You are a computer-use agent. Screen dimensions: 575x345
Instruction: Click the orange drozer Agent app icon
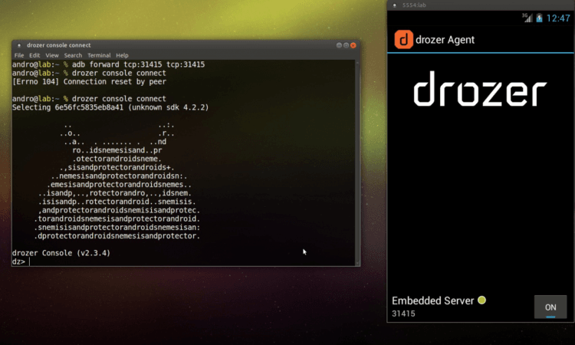coord(403,40)
